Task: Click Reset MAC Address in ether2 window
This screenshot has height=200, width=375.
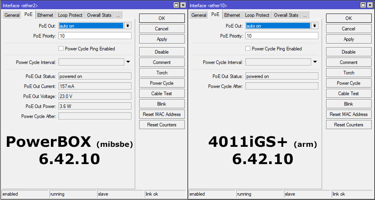Action: click(162, 114)
